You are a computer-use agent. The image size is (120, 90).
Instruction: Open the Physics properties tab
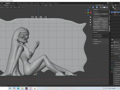[x=112, y=65]
